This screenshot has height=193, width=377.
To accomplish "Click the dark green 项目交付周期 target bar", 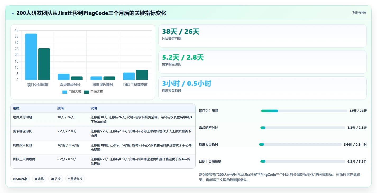I will (44, 64).
